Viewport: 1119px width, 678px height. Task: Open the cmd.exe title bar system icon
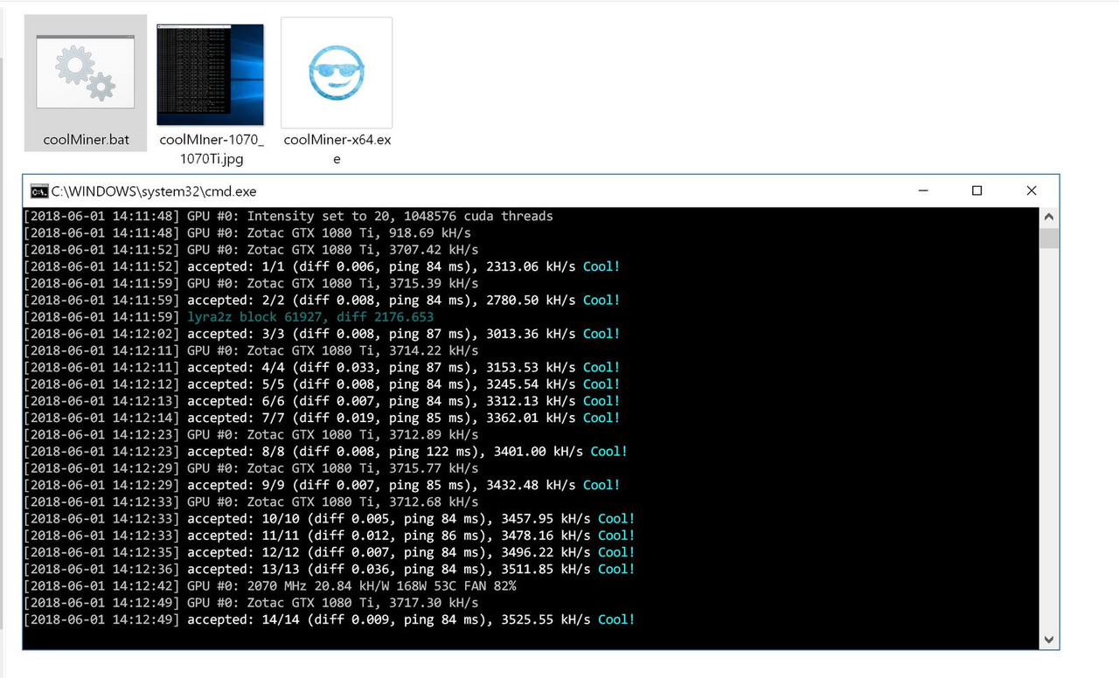[38, 190]
